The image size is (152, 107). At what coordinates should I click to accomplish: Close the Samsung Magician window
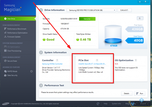[x=145, y=2]
